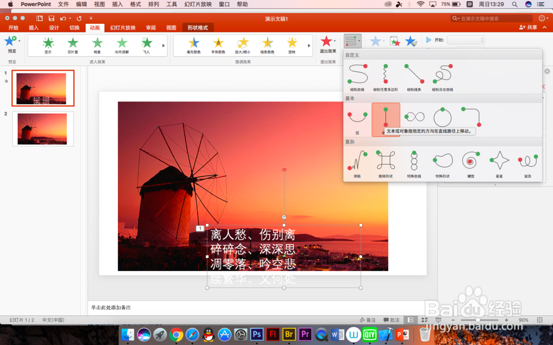Switch to the 插入 ribbon tab
The width and height of the screenshot is (553, 345).
(34, 28)
